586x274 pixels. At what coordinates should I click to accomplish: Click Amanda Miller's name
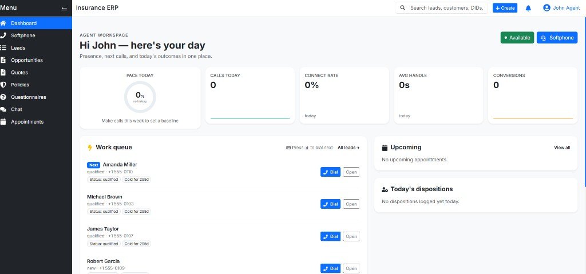click(x=120, y=165)
